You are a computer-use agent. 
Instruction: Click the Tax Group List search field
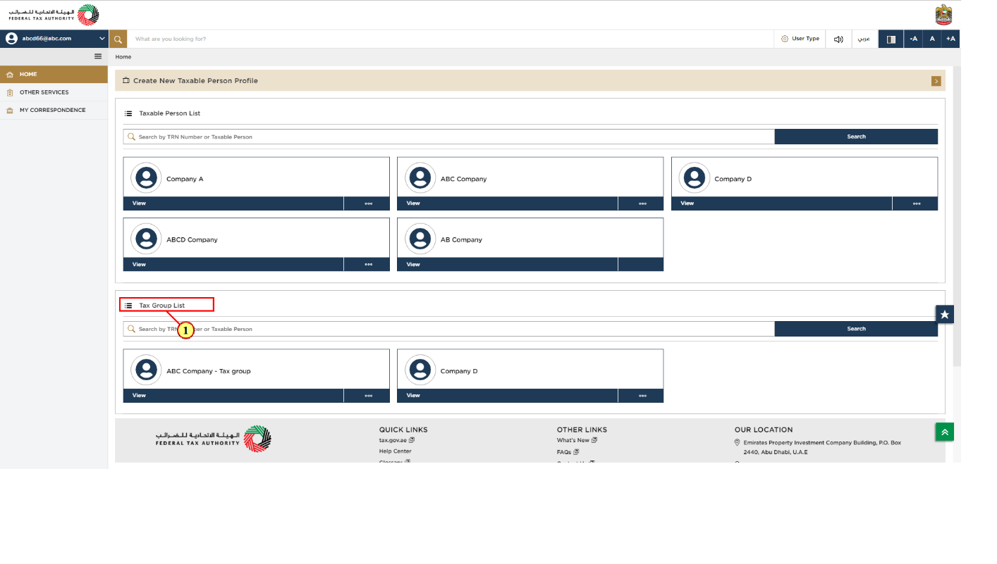click(448, 329)
